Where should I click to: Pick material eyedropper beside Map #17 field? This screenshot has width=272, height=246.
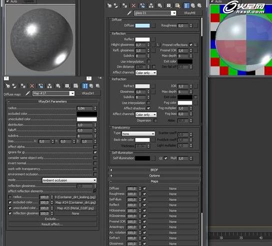click(x=28, y=93)
